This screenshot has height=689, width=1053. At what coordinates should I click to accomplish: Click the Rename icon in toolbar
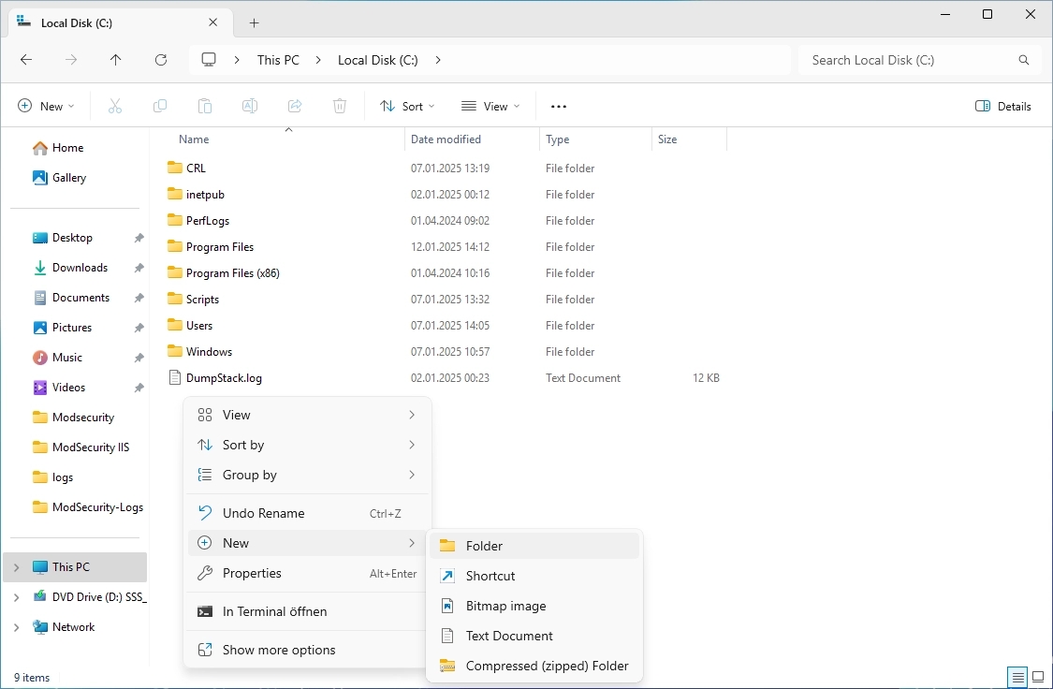coord(250,107)
